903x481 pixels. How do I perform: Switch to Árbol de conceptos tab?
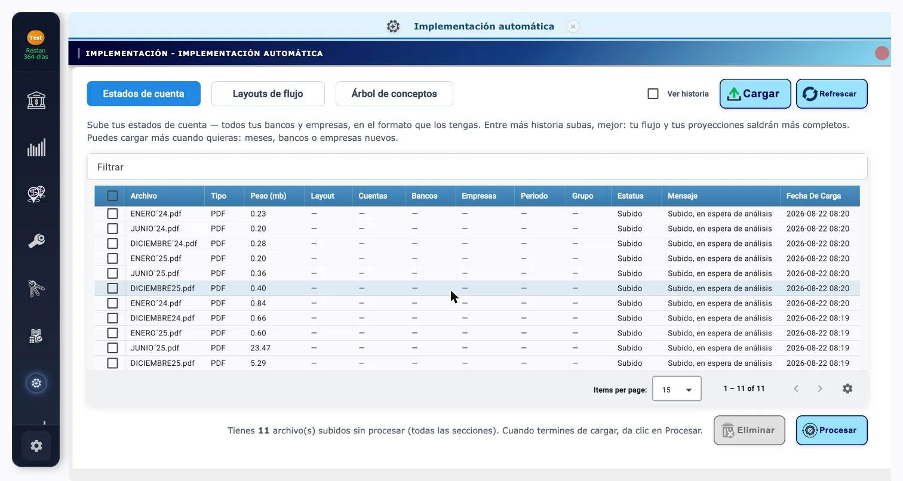(394, 94)
